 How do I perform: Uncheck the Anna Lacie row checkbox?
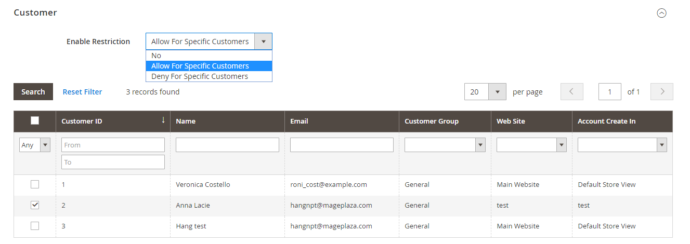(x=35, y=205)
